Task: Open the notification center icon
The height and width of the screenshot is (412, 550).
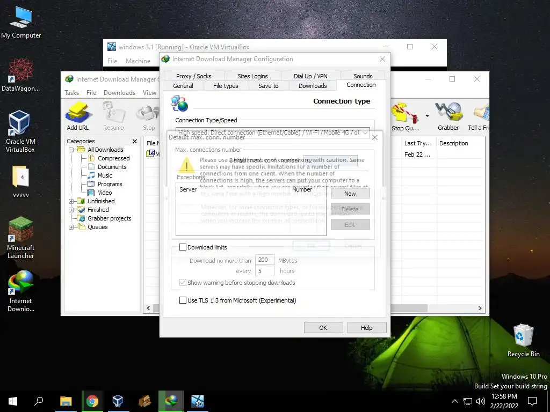Action: pos(532,401)
